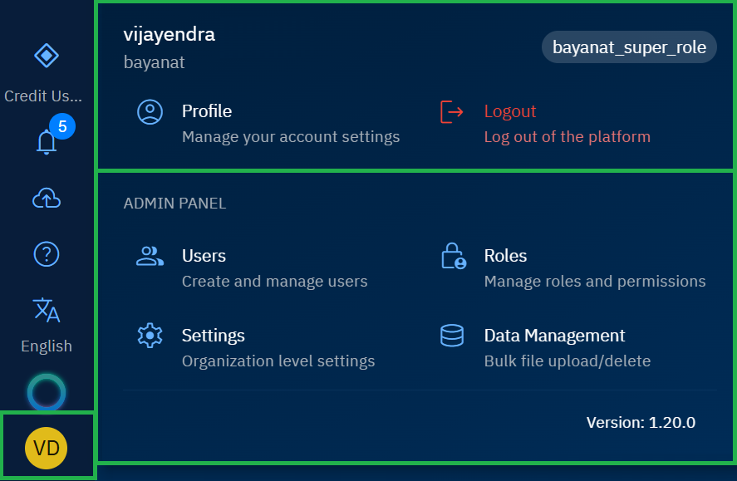Switch language via the translate icon
Screen dimensions: 737x481
pos(47,310)
